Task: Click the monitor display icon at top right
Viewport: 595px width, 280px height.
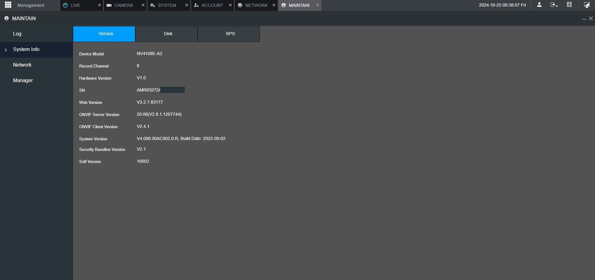Action: pyautogui.click(x=587, y=5)
